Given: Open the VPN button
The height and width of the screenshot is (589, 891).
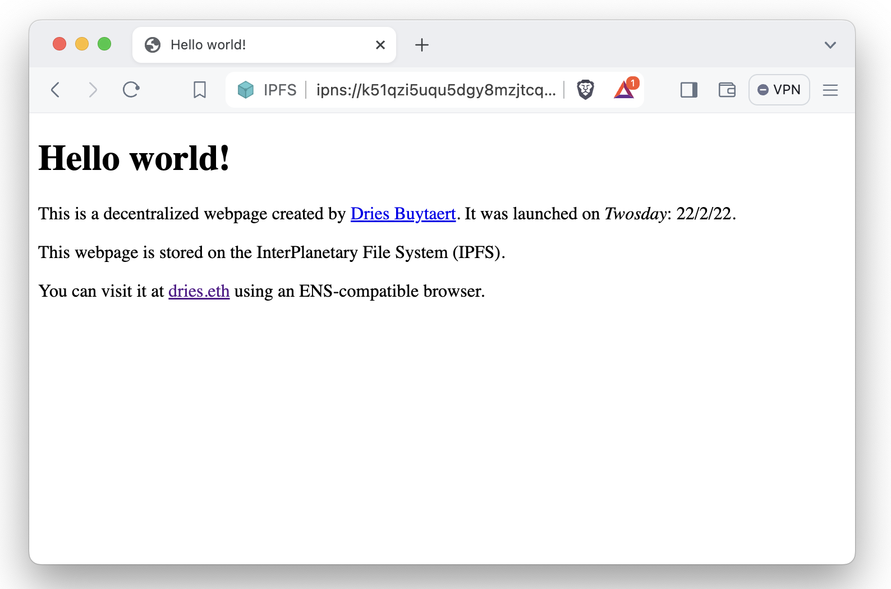Looking at the screenshot, I should point(779,90).
